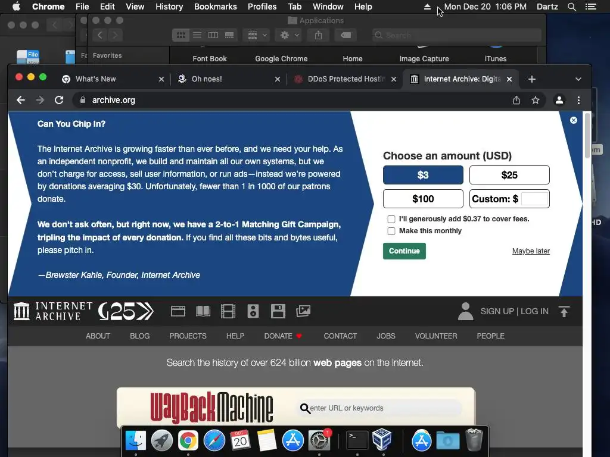
Task: Open the Images icon in the nav
Action: 303,311
